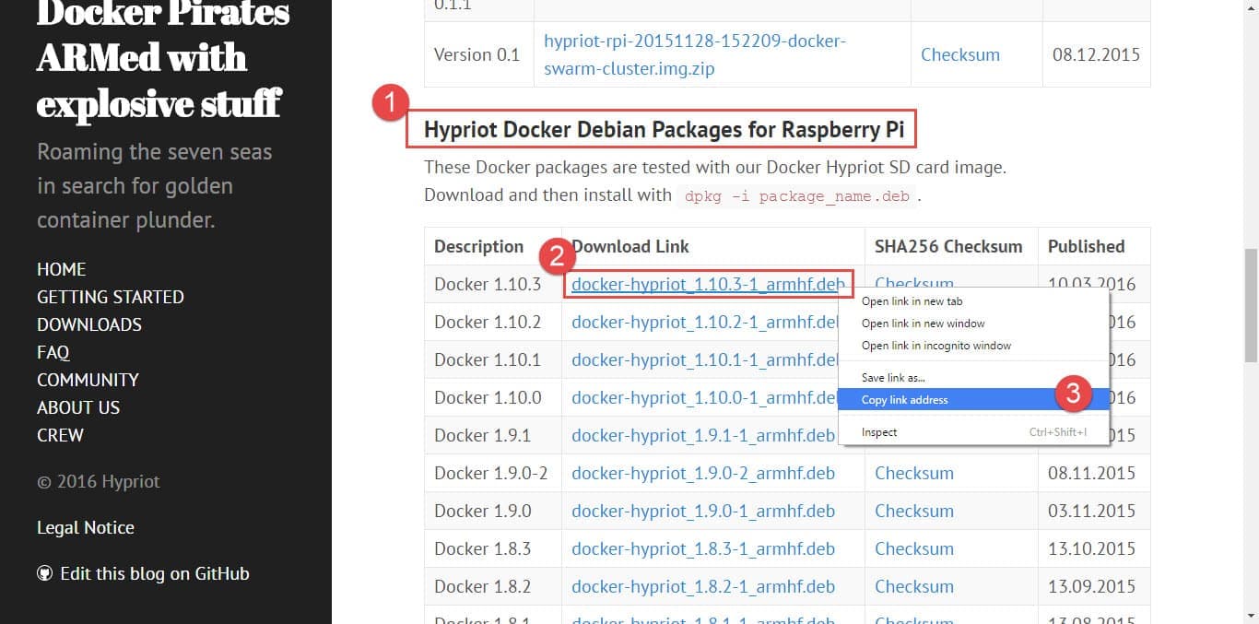Viewport: 1259px width, 624px height.
Task: Click 'Save link as...' menu entry
Action: (x=892, y=377)
